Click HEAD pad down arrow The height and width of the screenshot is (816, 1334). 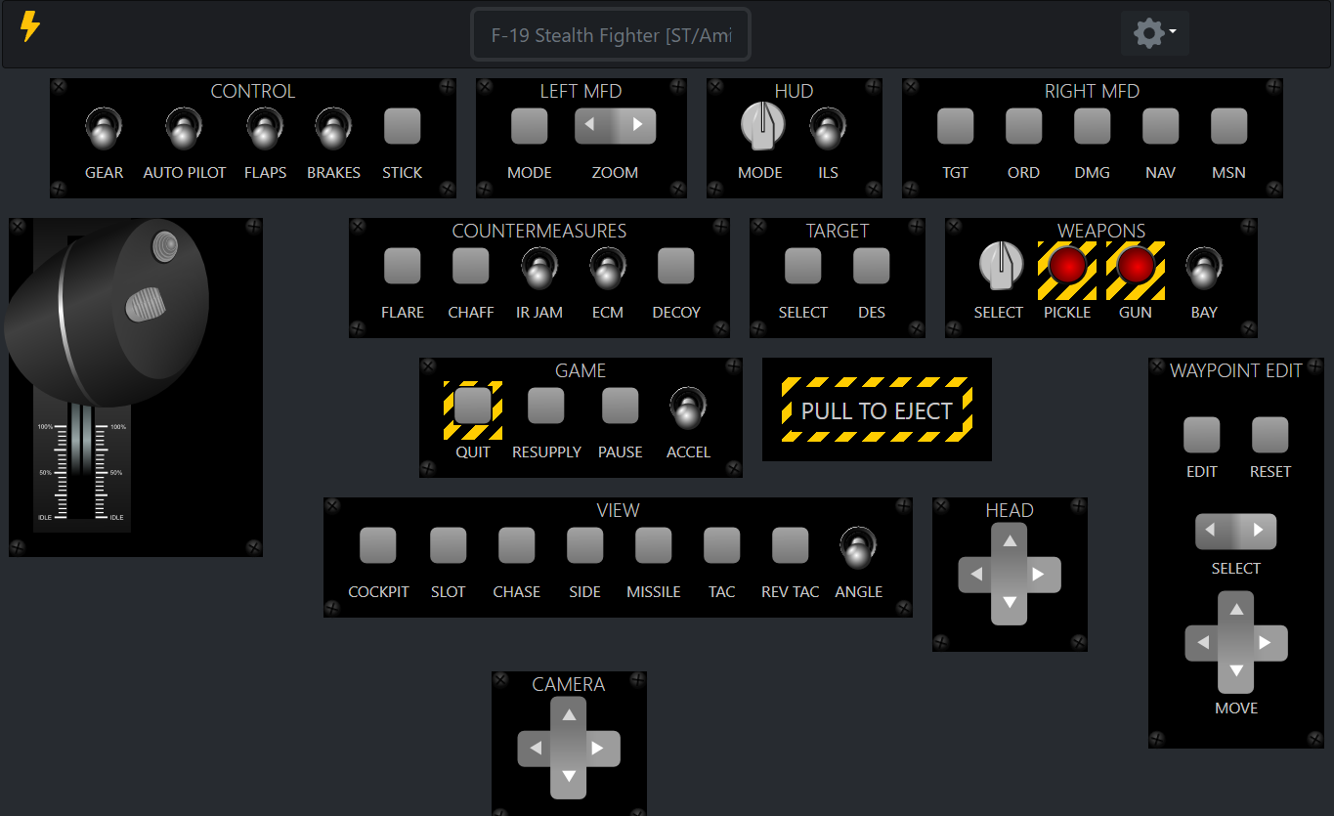pos(1010,603)
